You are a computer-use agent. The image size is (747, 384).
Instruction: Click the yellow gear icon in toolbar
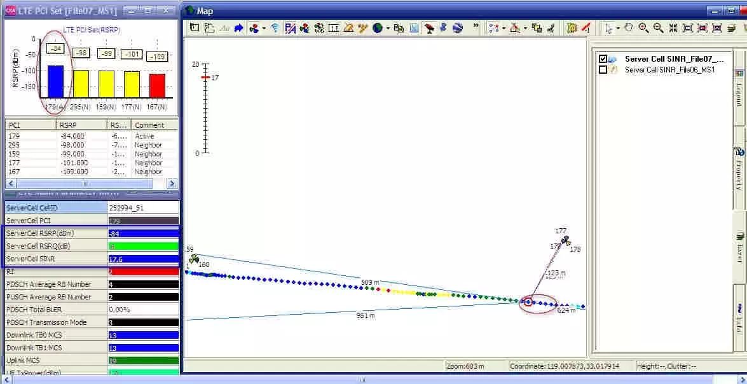point(572,27)
